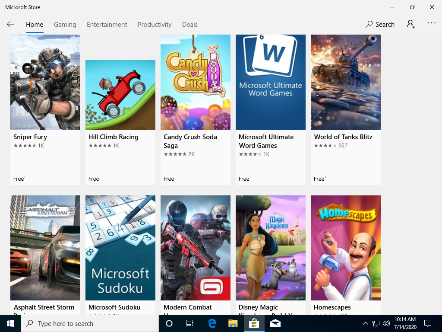Click Free price under World of Tanks Blitz

point(320,179)
